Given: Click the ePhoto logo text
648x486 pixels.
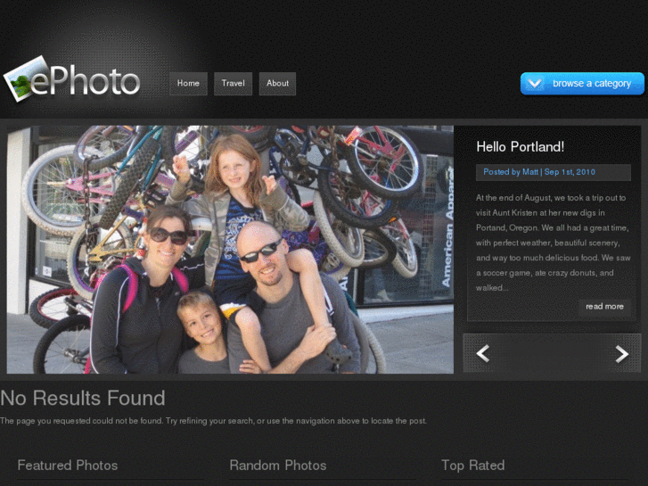Looking at the screenshot, I should click(86, 82).
